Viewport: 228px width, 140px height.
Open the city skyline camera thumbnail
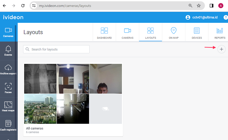point(40,109)
